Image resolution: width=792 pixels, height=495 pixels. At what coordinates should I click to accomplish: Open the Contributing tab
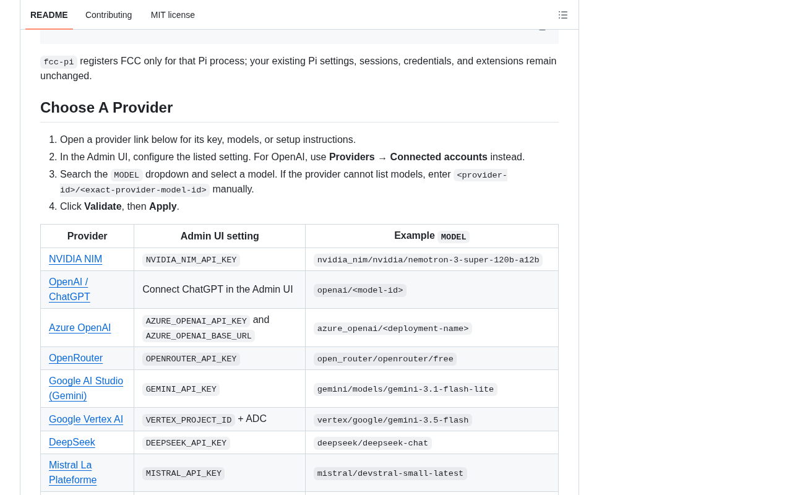[x=108, y=15]
